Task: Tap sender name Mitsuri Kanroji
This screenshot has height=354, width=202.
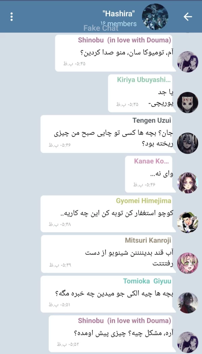Action: pos(148,240)
